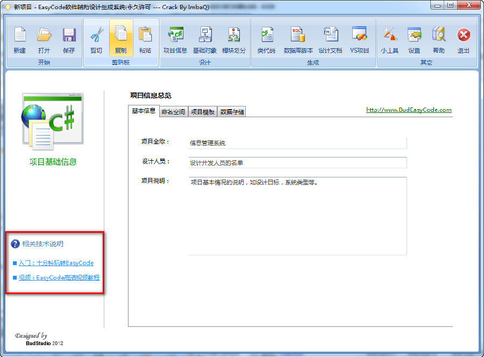Click the 项目全称 field showing 信息管理系统

coord(297,143)
